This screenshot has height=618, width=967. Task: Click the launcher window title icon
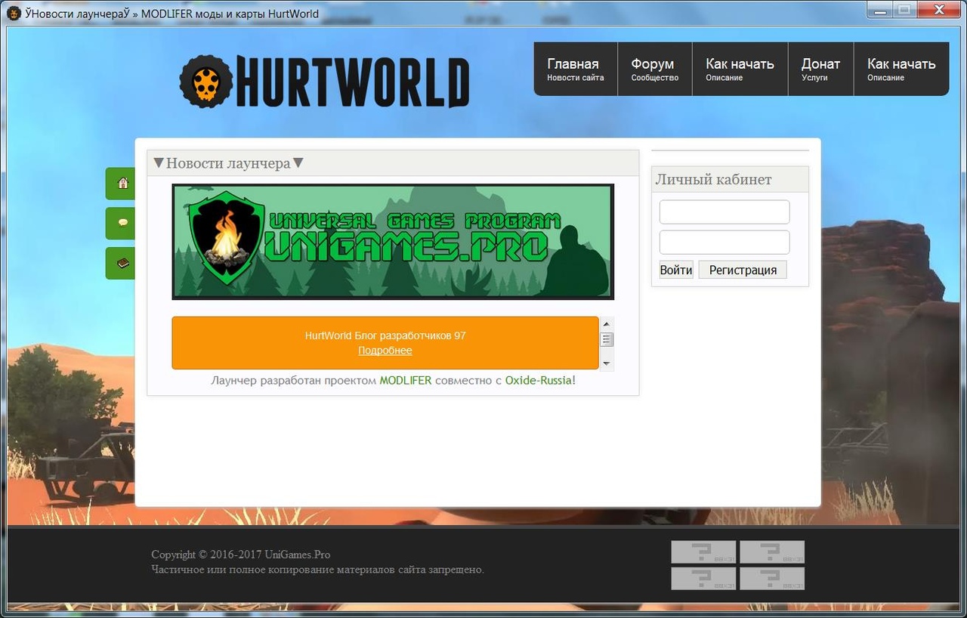point(14,14)
